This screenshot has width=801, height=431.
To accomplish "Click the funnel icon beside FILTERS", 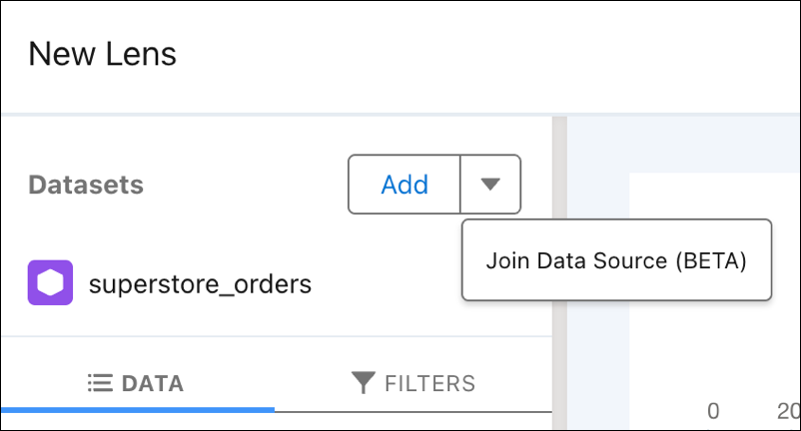I will 364,382.
